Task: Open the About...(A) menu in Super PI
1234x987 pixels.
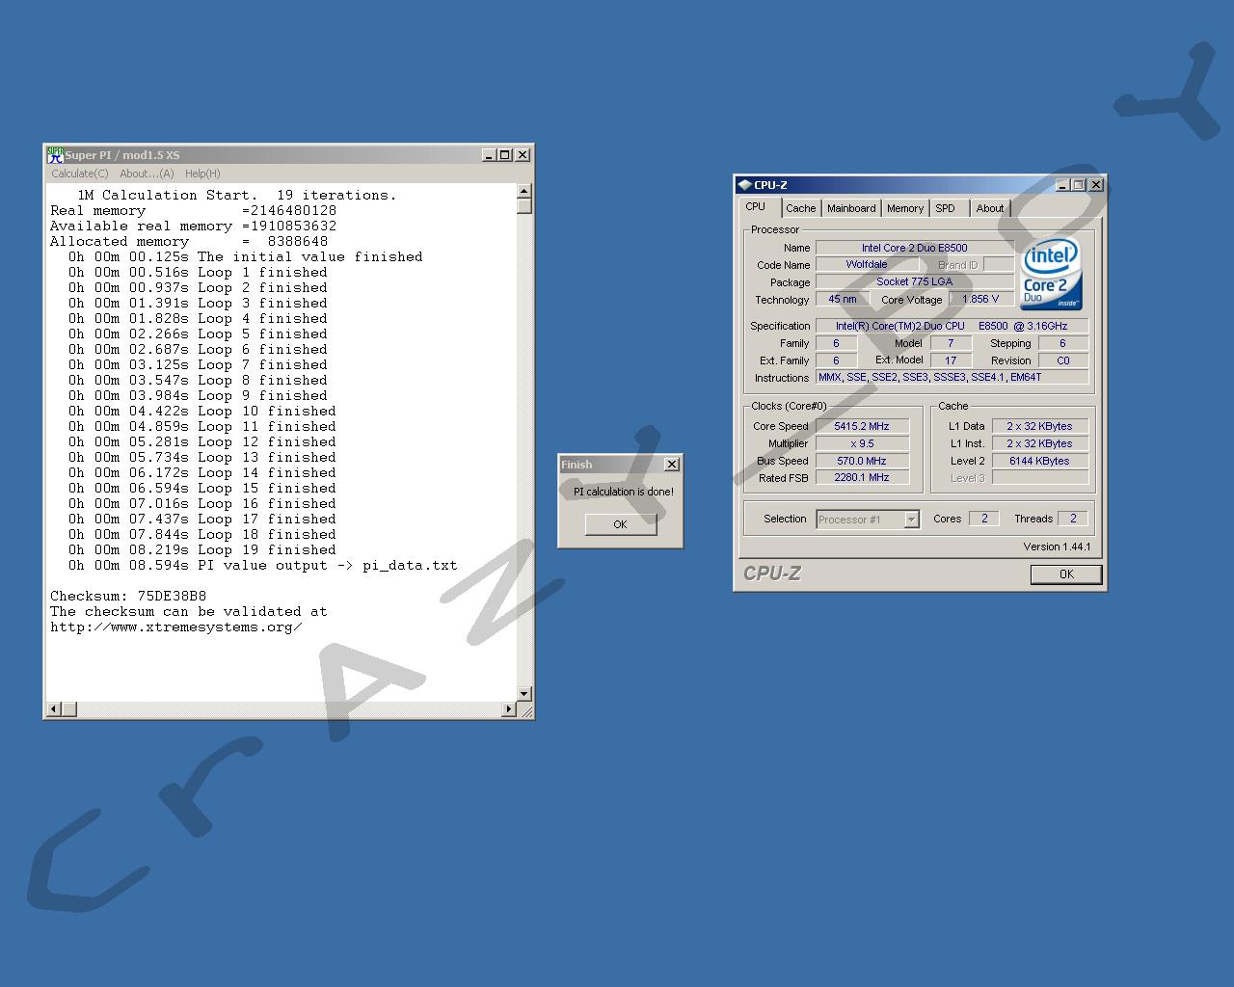Action: tap(147, 173)
